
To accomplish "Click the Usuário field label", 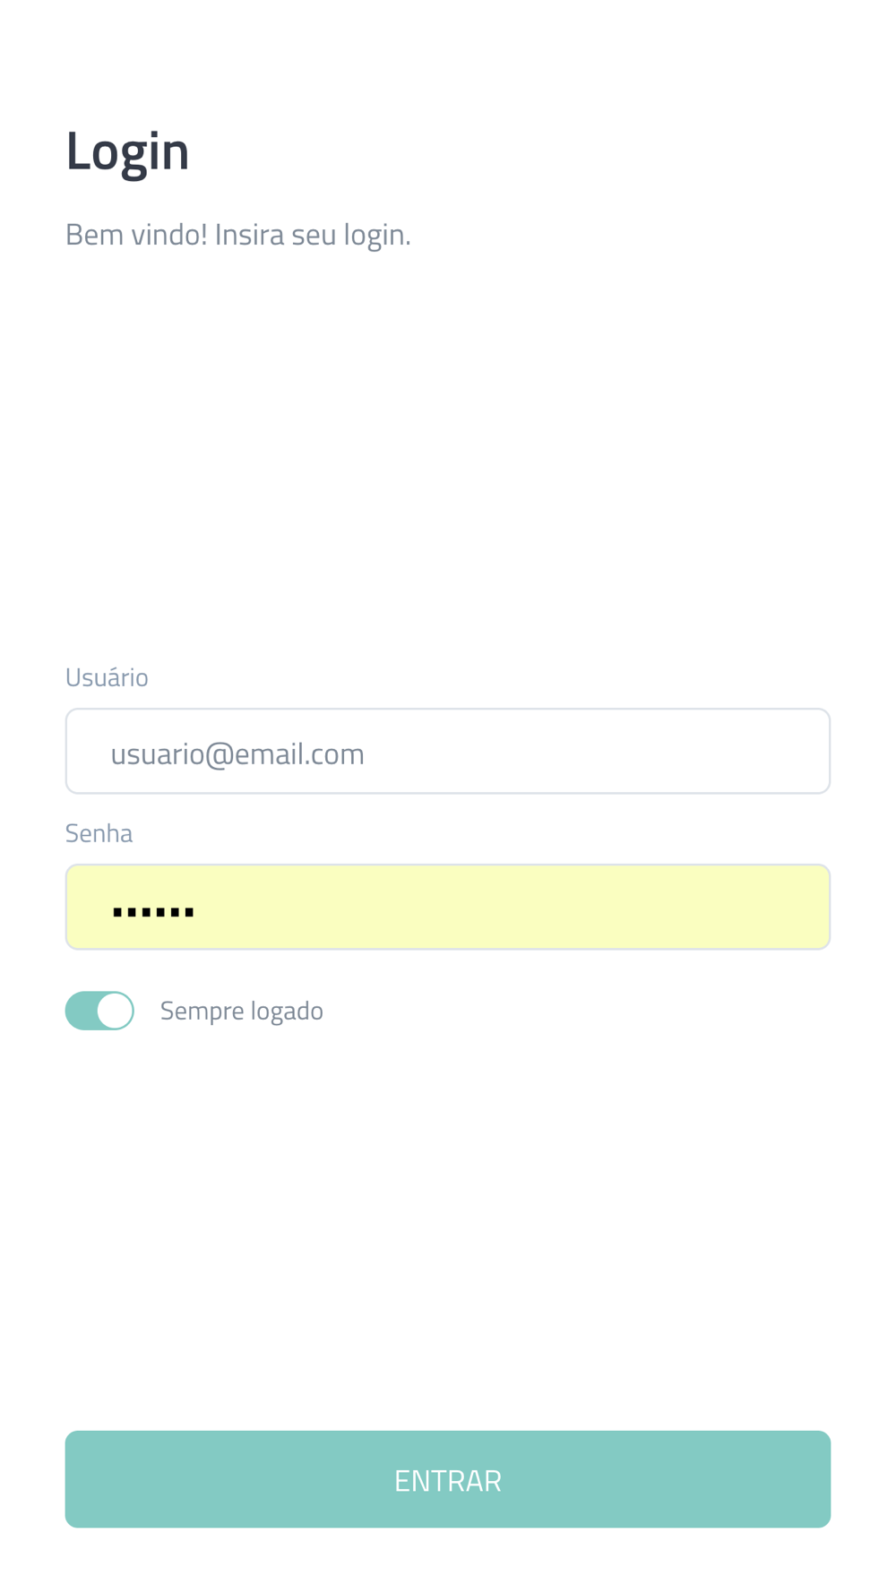I will (107, 677).
